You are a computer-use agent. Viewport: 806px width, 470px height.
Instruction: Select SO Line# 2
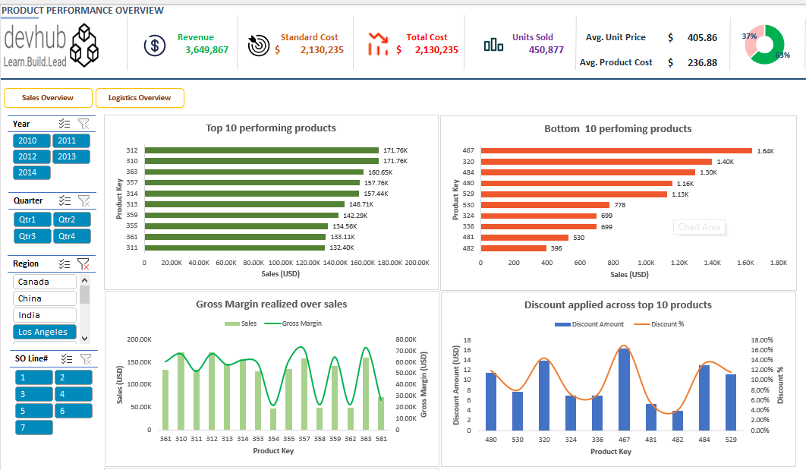pos(74,377)
